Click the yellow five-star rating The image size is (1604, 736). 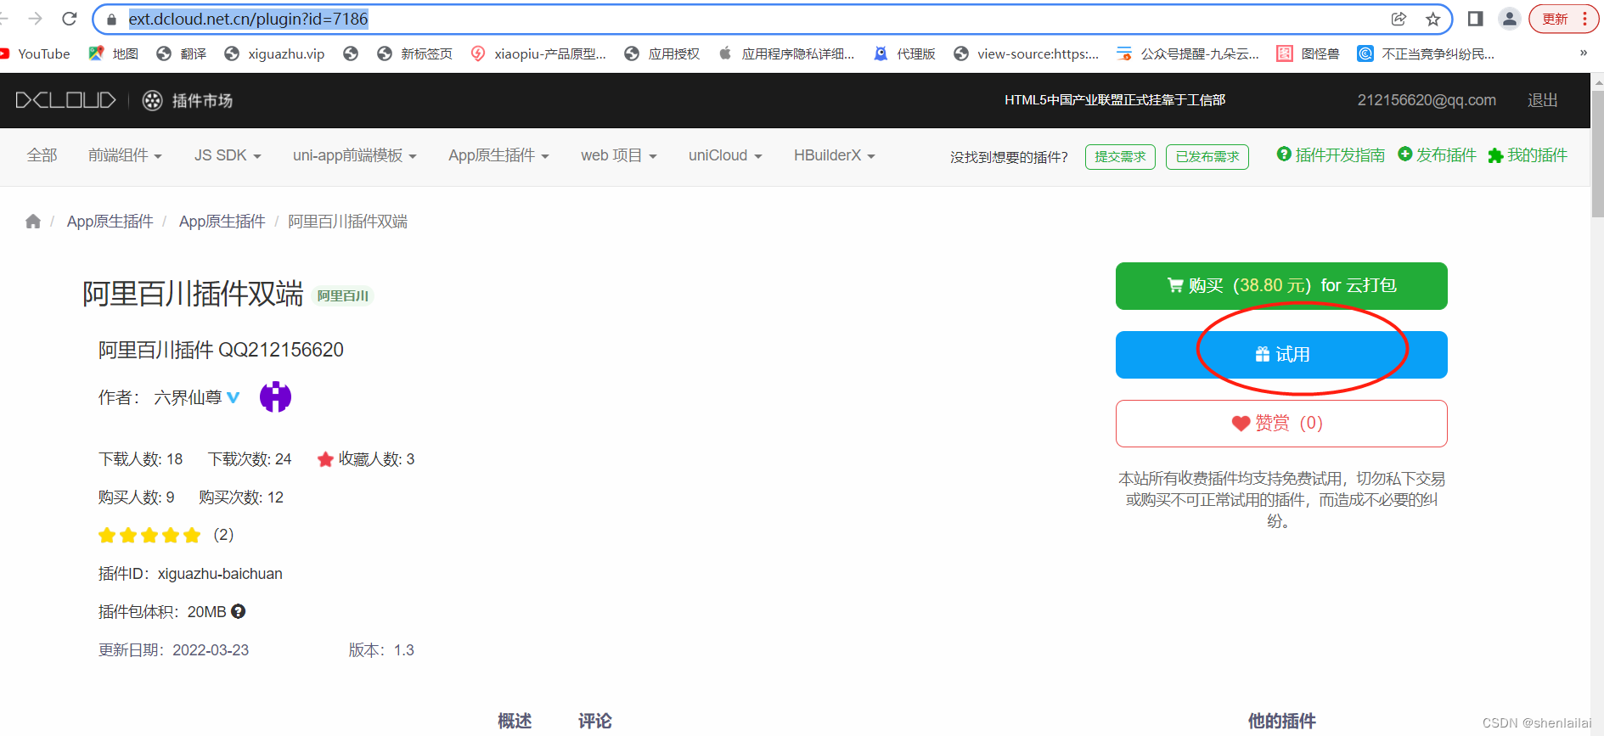149,535
